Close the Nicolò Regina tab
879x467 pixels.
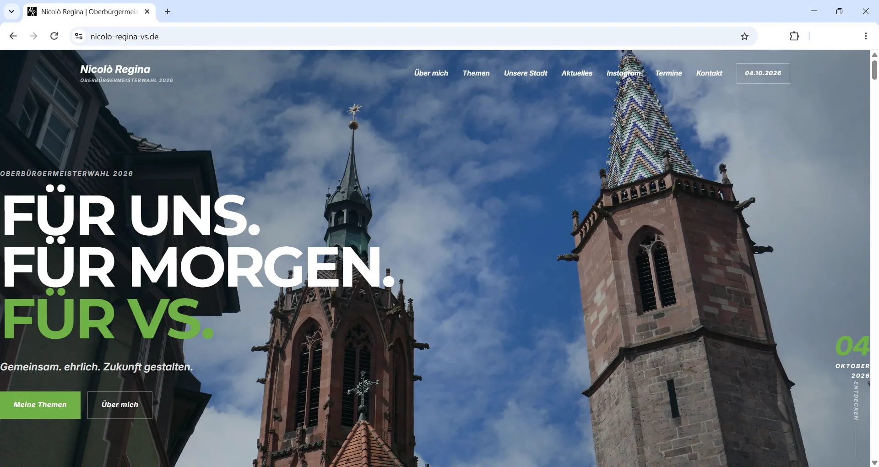[x=147, y=11]
